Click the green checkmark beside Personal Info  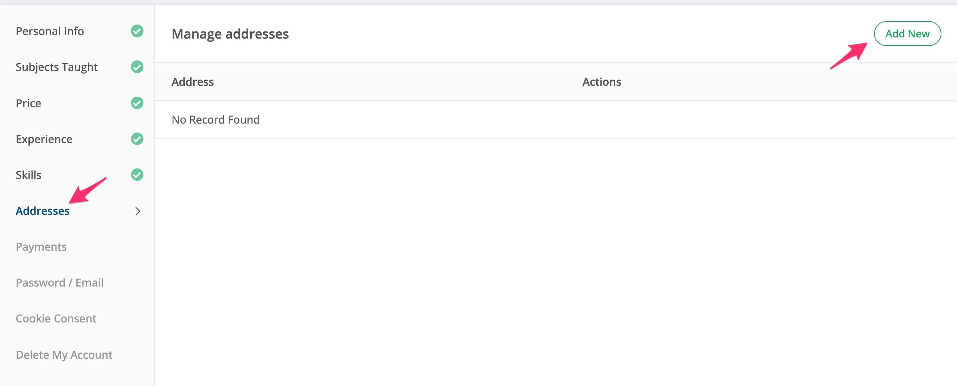pyautogui.click(x=137, y=31)
